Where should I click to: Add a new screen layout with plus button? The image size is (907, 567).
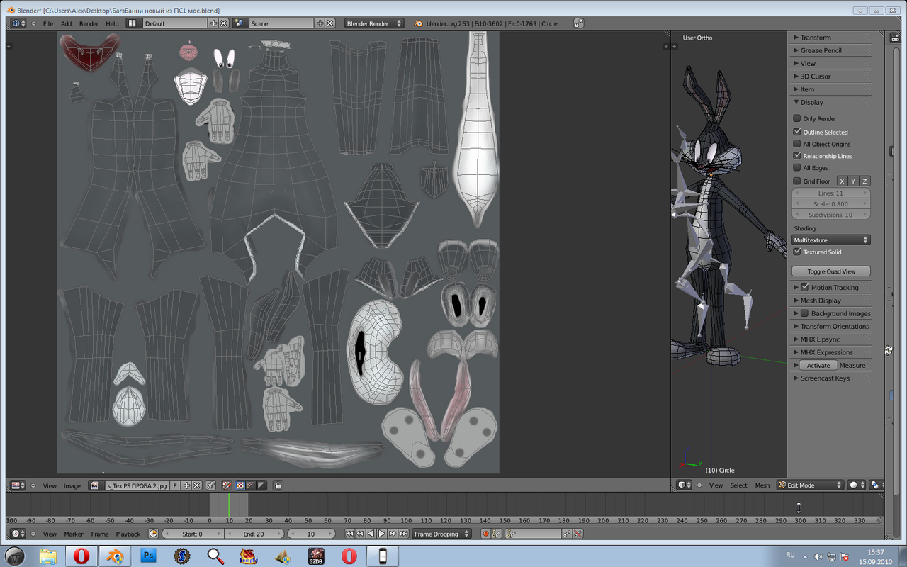click(x=213, y=23)
